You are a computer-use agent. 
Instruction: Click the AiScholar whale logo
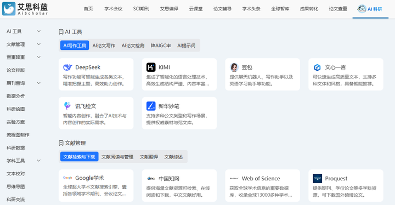(9, 9)
